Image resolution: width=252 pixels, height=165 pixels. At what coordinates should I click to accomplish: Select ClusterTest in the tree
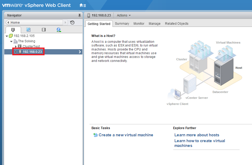tap(31, 46)
